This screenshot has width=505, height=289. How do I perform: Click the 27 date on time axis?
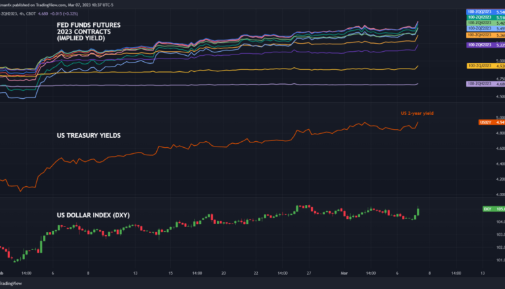(308, 274)
